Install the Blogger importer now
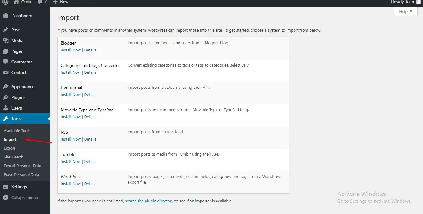Screen dimensions: 423x214 coord(71,50)
